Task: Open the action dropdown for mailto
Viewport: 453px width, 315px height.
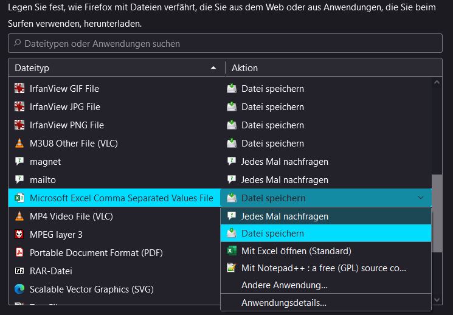Action: pos(326,179)
